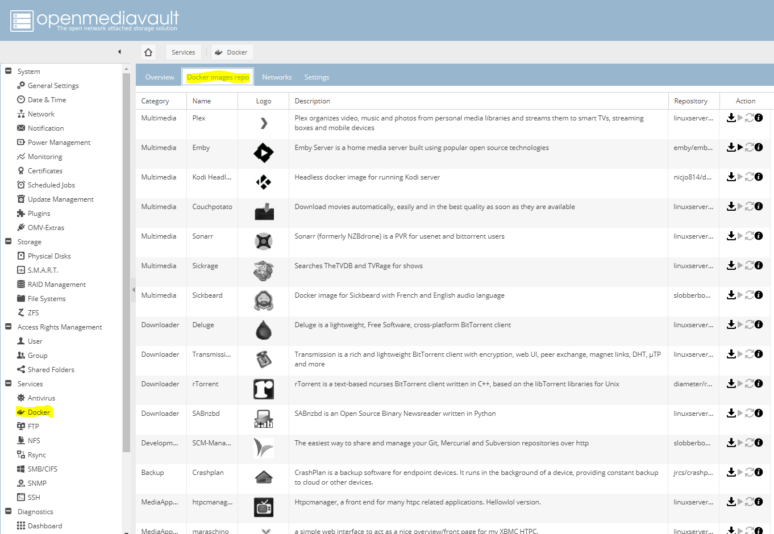View info for htpcmanager image
This screenshot has height=534, width=774.
[x=759, y=502]
